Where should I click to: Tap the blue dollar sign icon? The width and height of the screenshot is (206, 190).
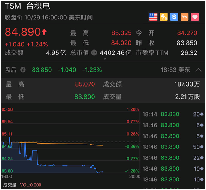(x=174, y=17)
